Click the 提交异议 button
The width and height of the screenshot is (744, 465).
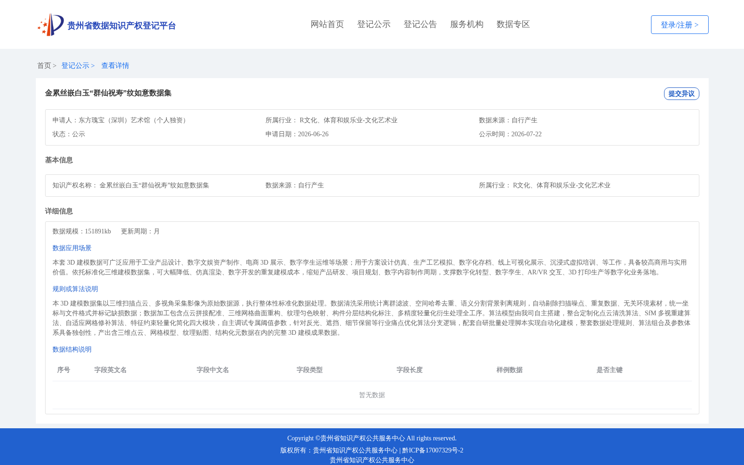pyautogui.click(x=681, y=93)
